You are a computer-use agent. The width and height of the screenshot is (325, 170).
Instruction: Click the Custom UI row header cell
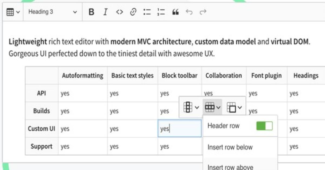(x=42, y=129)
